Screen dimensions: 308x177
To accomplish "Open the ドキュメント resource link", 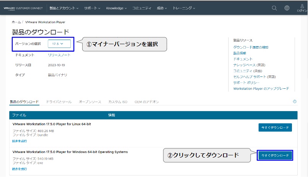I will coord(243,59).
